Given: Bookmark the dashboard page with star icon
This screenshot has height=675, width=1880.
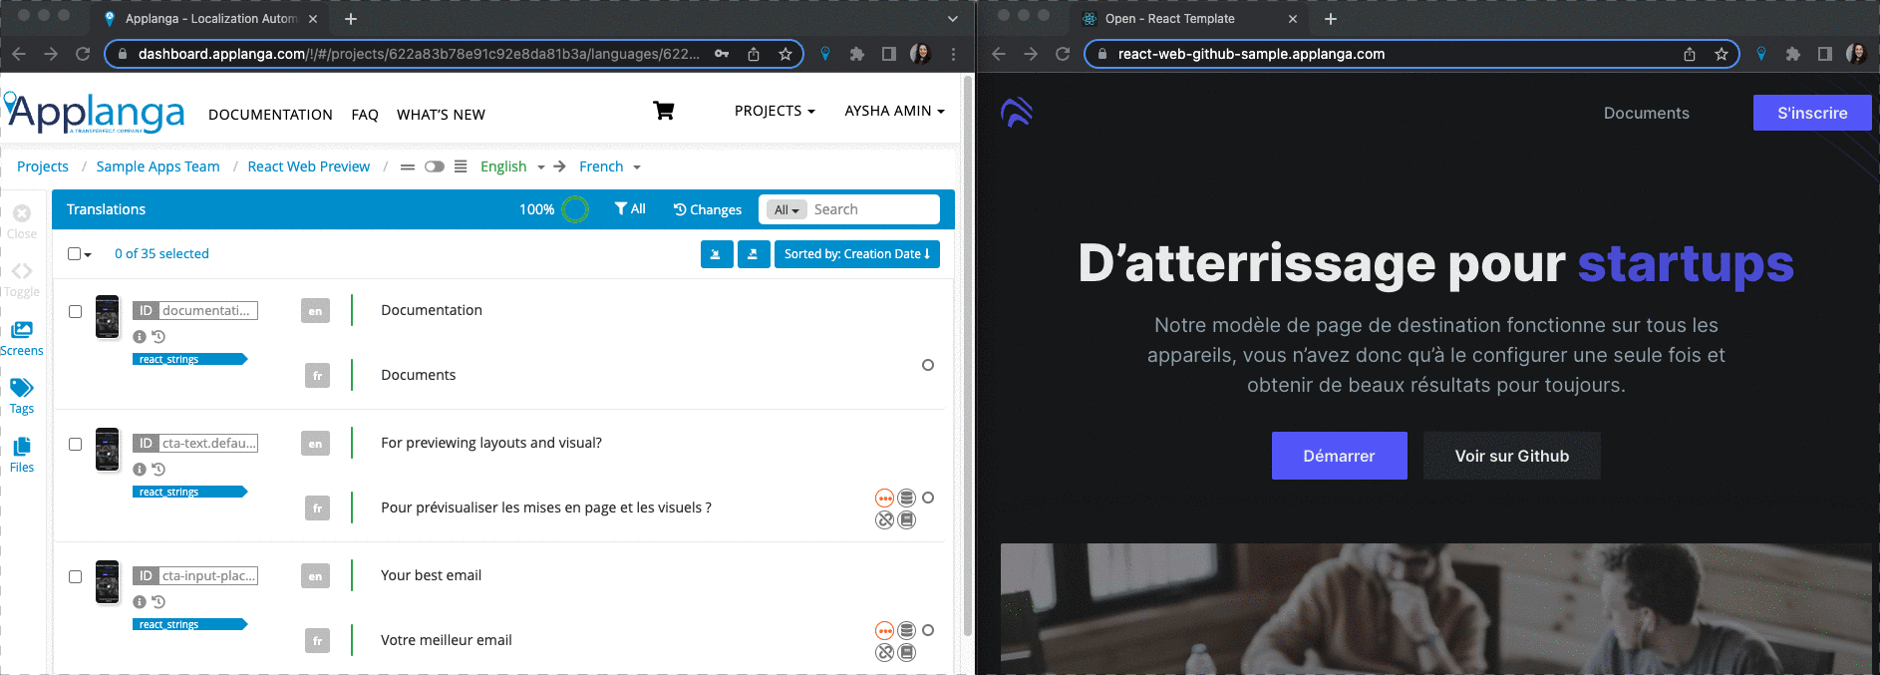Looking at the screenshot, I should (785, 54).
